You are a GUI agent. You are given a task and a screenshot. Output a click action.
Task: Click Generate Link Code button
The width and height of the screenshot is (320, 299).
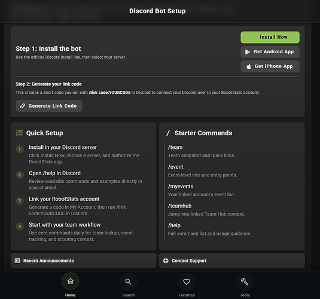click(49, 106)
